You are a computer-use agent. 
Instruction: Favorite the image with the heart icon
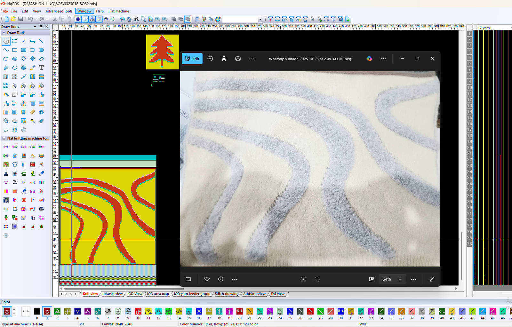coord(207,279)
